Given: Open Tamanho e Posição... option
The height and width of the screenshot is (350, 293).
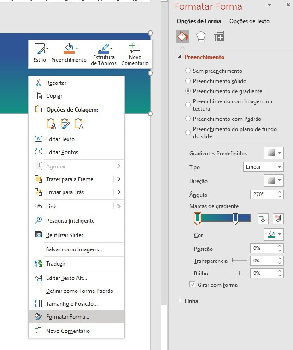Looking at the screenshot, I should coord(76,304).
